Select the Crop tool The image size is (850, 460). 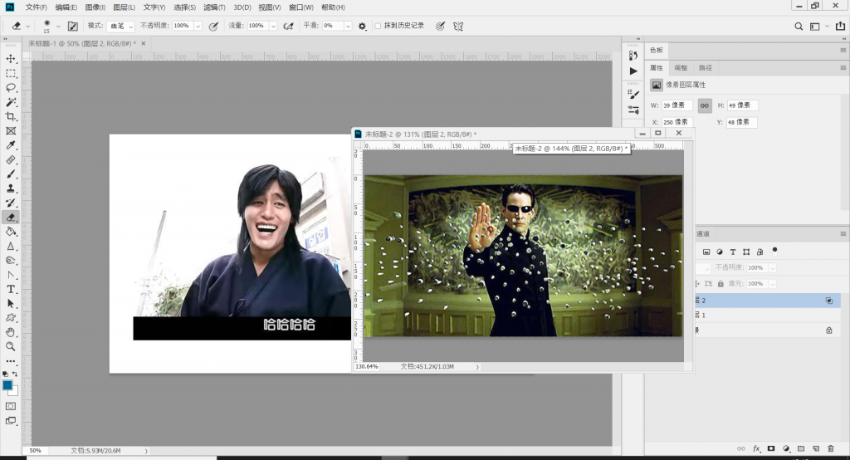click(x=11, y=116)
